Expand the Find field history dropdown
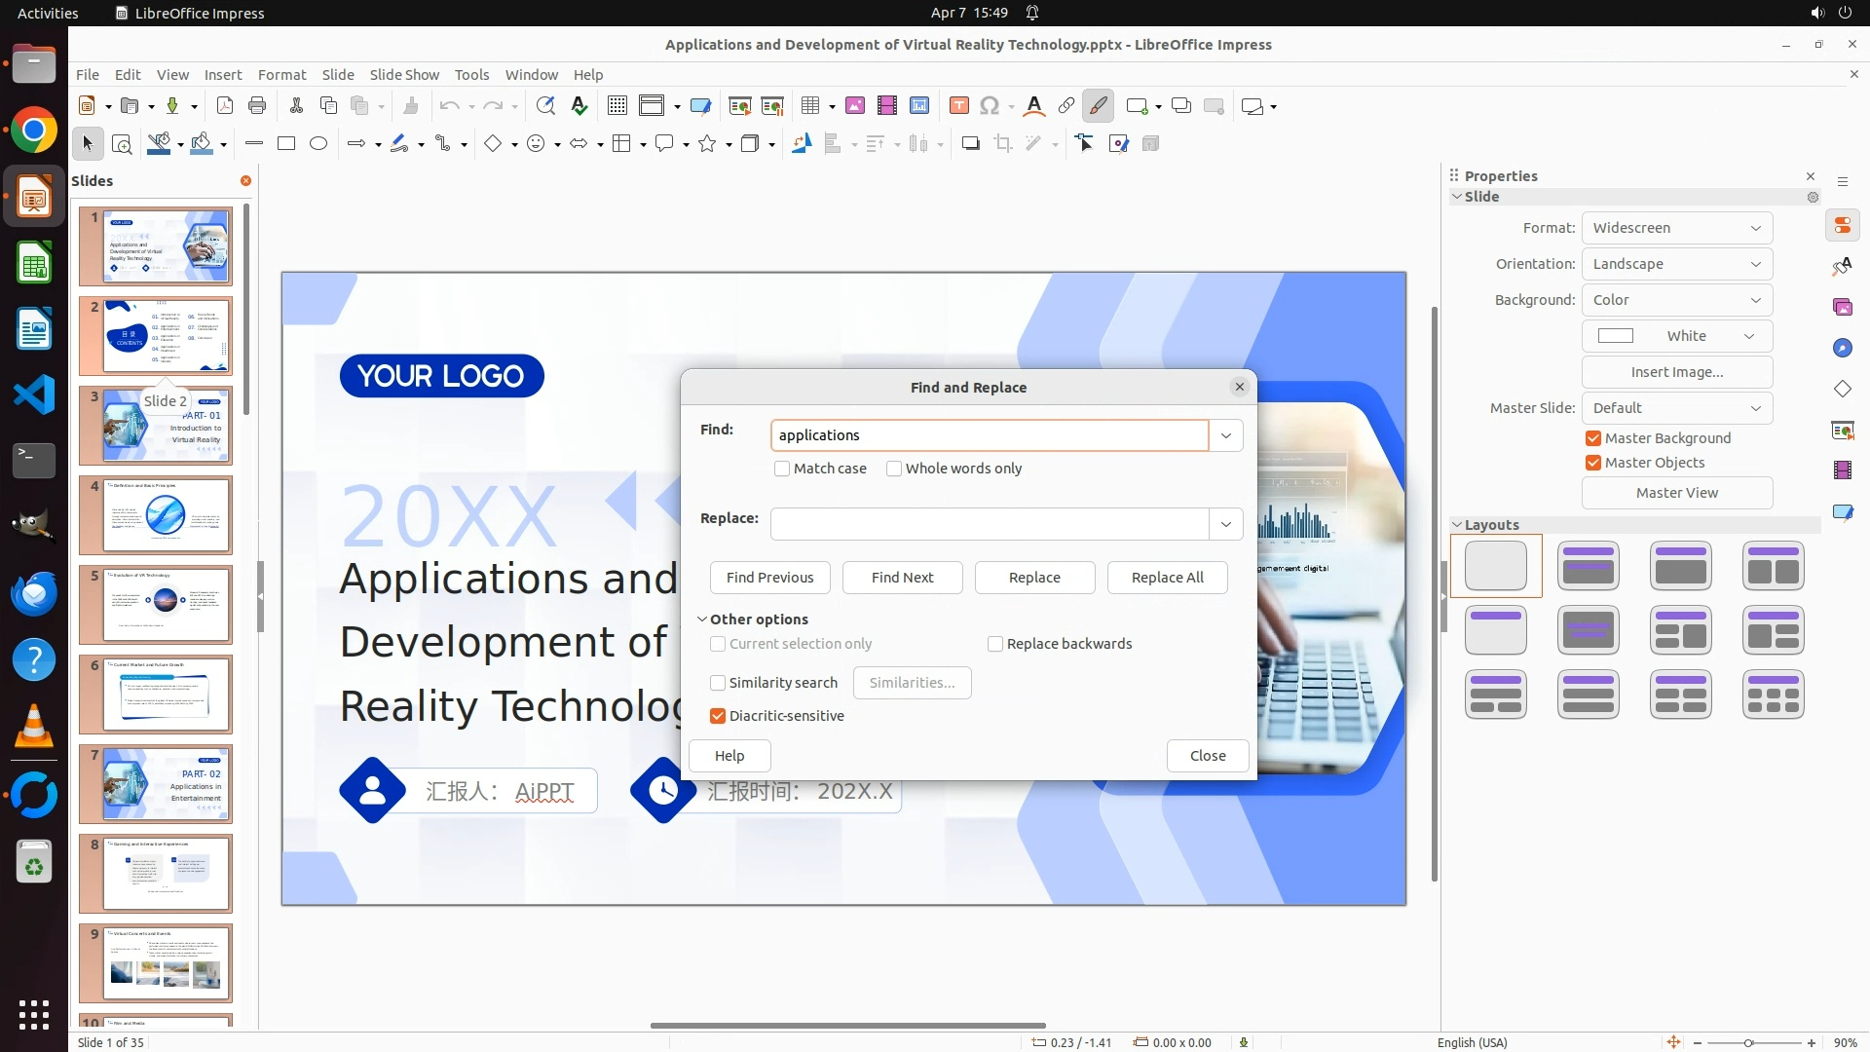The width and height of the screenshot is (1870, 1052). tap(1226, 435)
